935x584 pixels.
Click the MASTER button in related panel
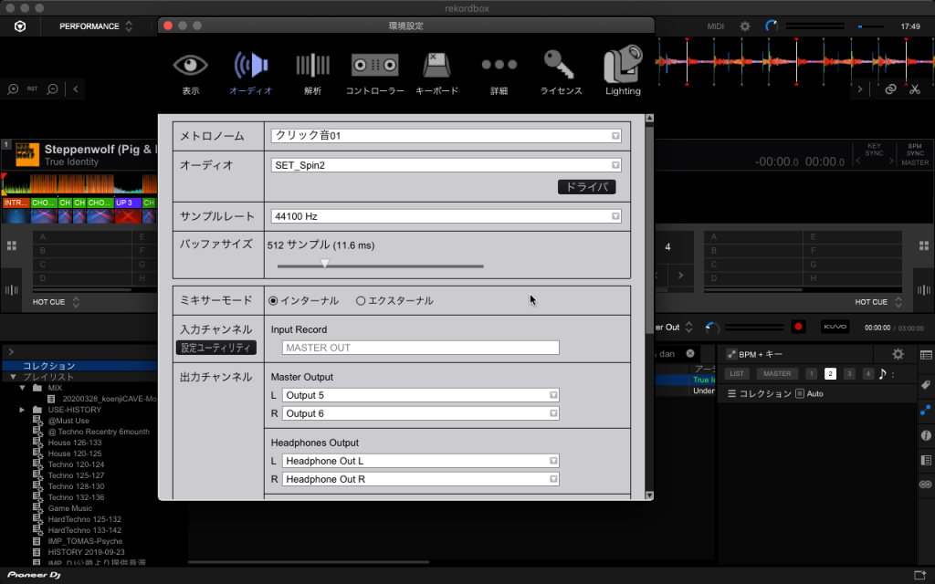click(777, 373)
